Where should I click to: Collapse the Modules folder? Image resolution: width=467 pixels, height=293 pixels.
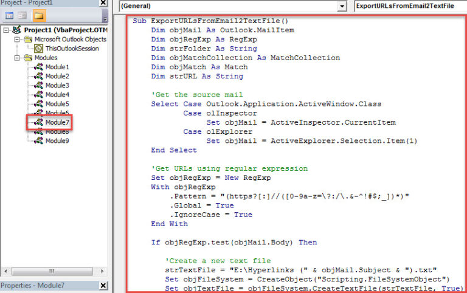tap(16, 58)
